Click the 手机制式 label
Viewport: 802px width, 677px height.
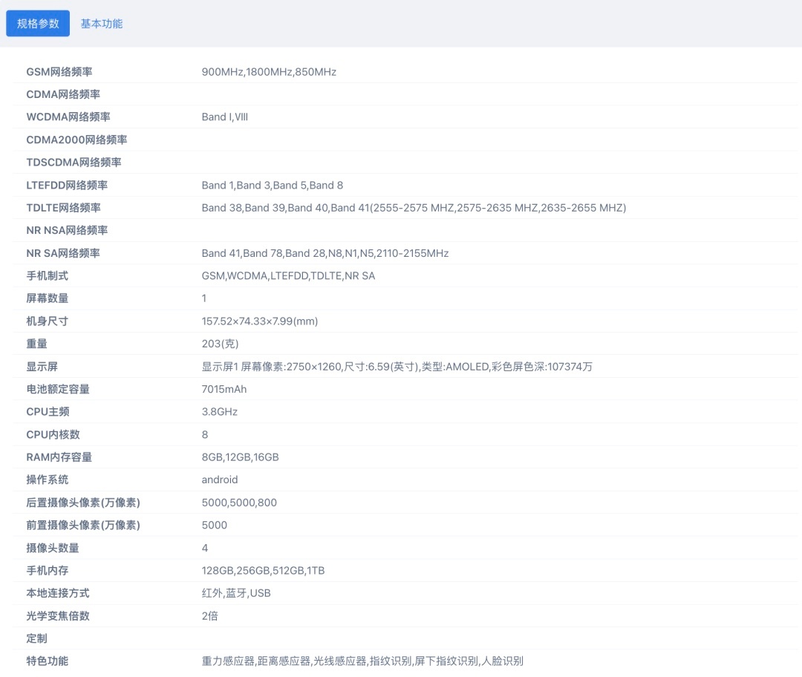47,275
